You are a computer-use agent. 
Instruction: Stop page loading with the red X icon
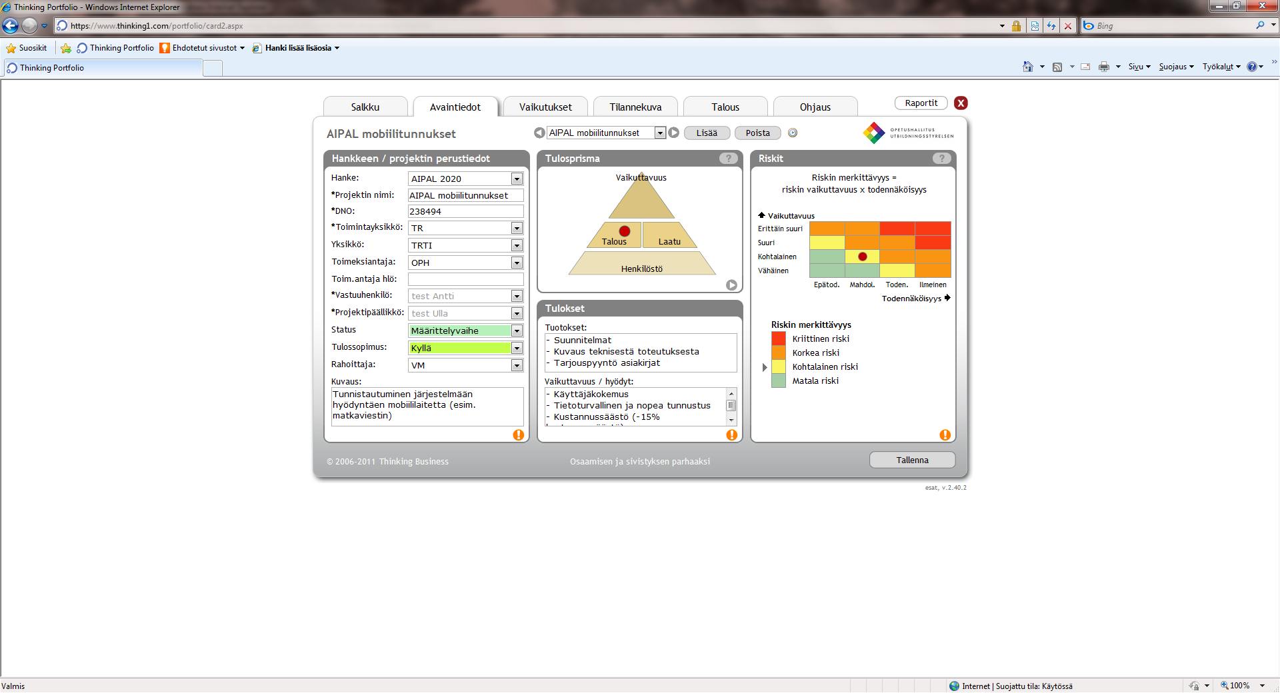pyautogui.click(x=1068, y=26)
